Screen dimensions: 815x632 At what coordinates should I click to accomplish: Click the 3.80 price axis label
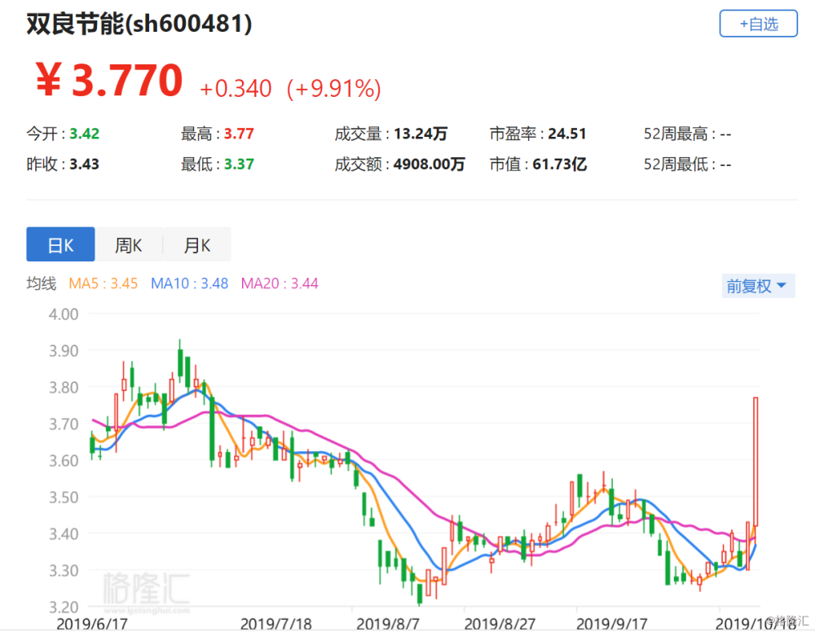(64, 388)
